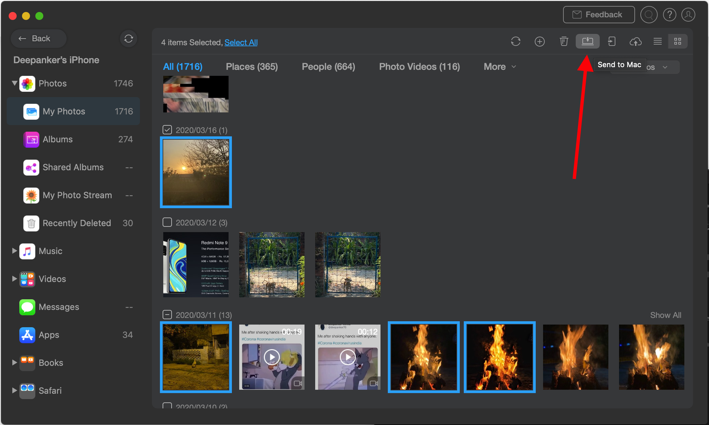Click the refresh/sync icon
The height and width of the screenshot is (425, 709).
tap(516, 42)
